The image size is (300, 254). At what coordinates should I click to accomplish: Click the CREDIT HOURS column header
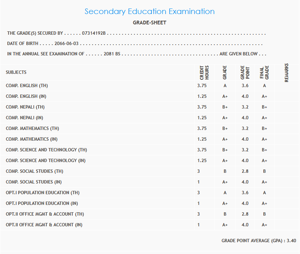click(x=204, y=73)
